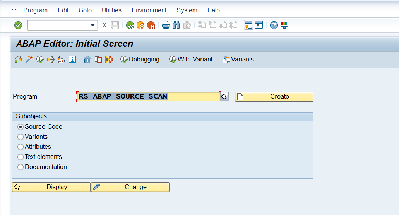The image size is (399, 215).
Task: Select the Variants radio button
Action: [x=21, y=137]
